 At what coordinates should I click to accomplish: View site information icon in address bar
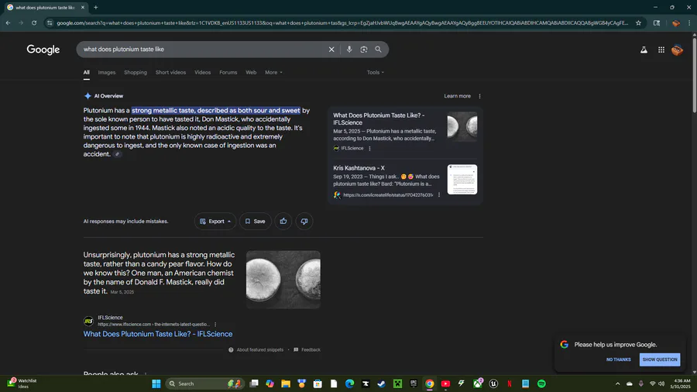pyautogui.click(x=50, y=23)
